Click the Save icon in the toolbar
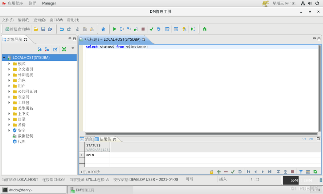Screen dimensions: 323x194 [x=43, y=29]
